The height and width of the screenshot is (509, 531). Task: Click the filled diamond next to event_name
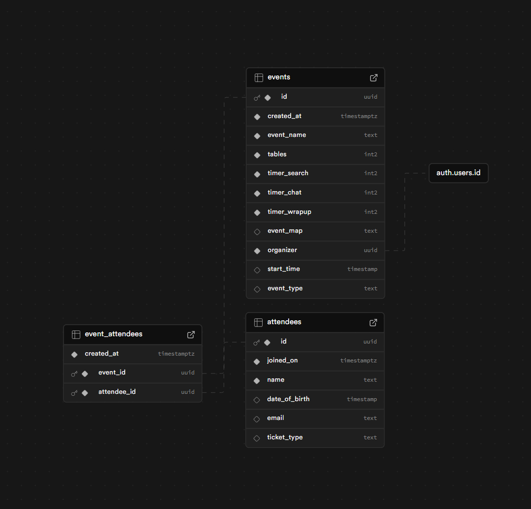257,136
